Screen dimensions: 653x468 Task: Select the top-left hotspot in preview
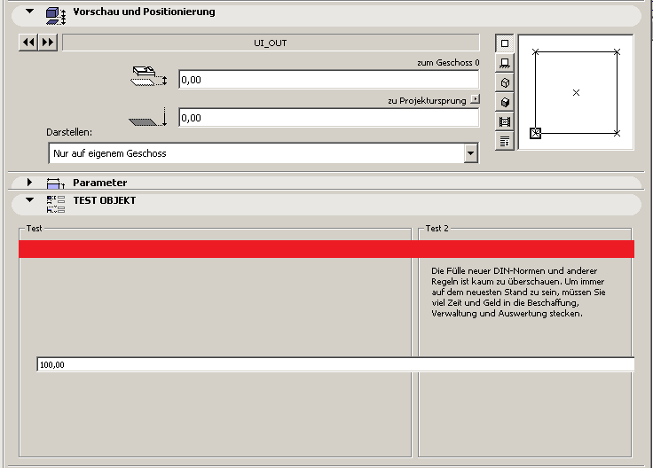(x=536, y=52)
